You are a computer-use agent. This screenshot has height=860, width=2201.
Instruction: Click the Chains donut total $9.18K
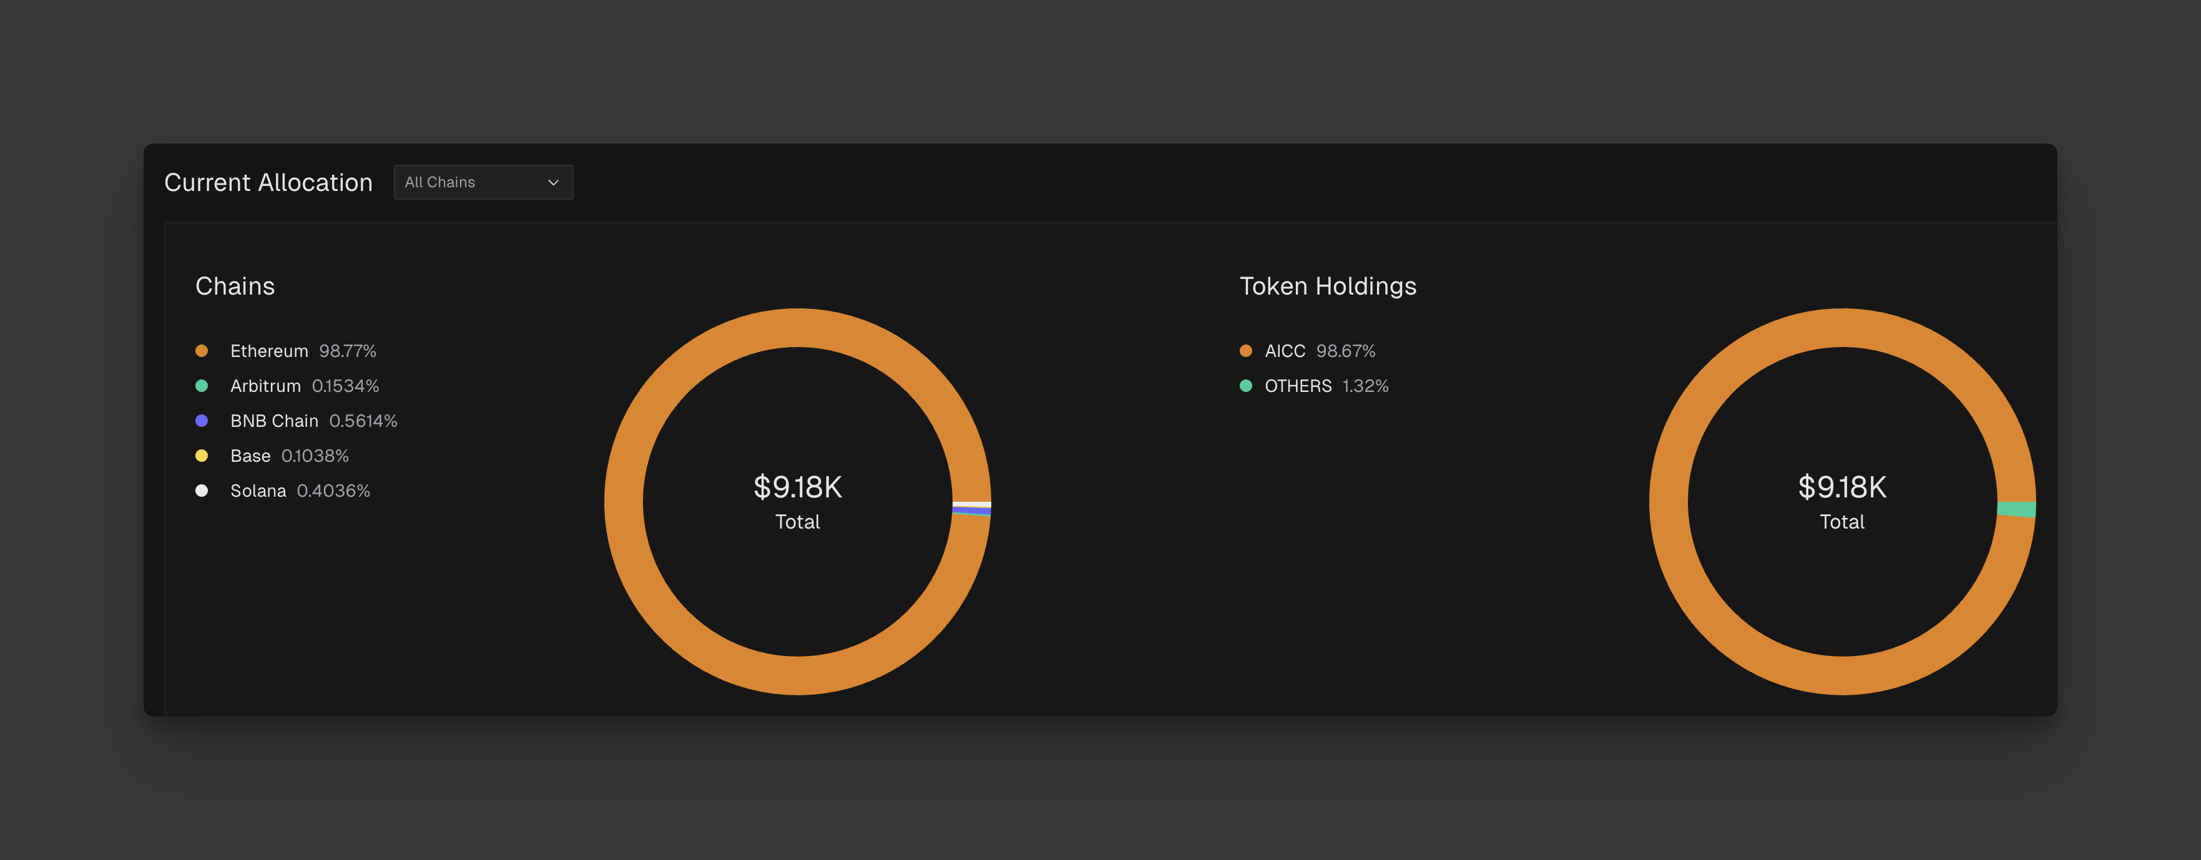click(797, 487)
